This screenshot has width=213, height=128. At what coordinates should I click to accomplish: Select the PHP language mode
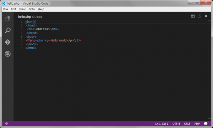click(x=197, y=124)
